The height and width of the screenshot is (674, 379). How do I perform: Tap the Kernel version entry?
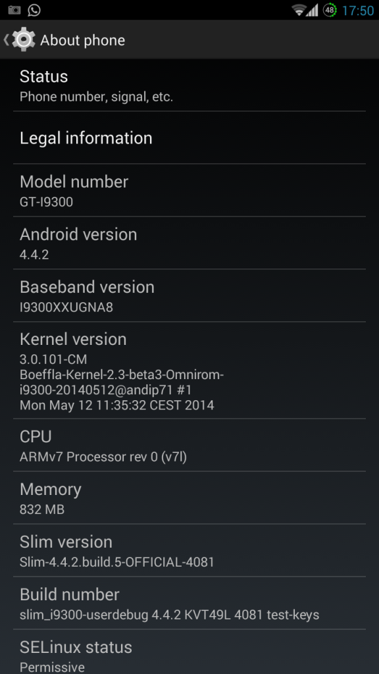[x=189, y=371]
